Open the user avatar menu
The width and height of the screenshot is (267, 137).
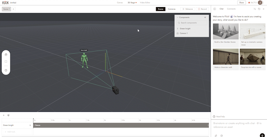tap(260, 3)
